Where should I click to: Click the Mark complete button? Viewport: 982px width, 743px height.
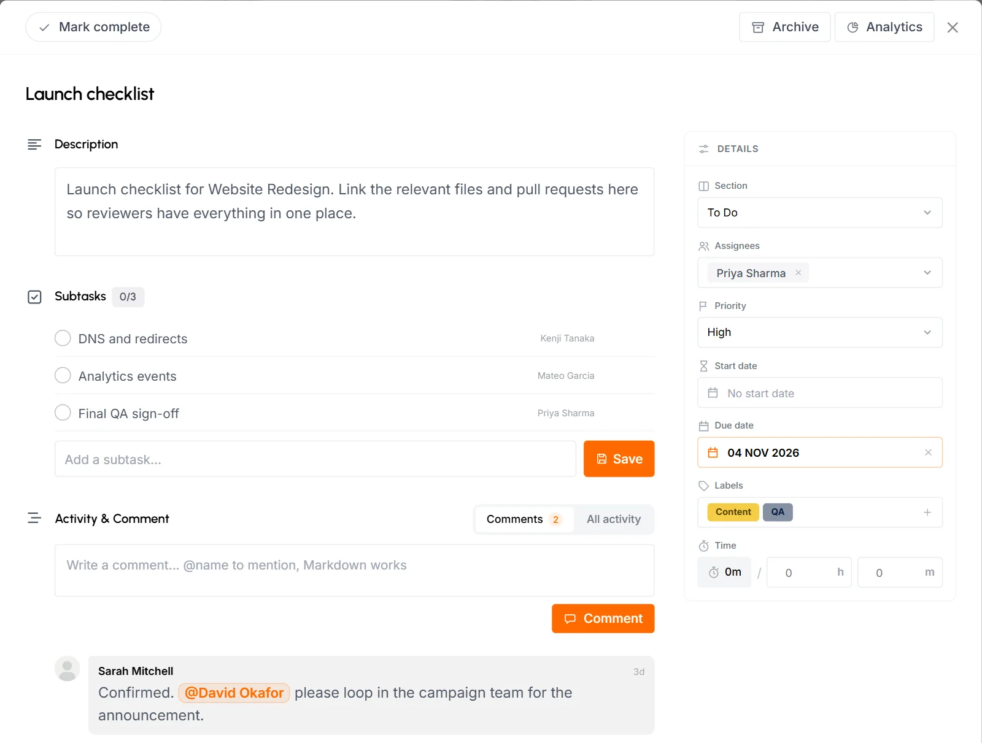tap(93, 27)
